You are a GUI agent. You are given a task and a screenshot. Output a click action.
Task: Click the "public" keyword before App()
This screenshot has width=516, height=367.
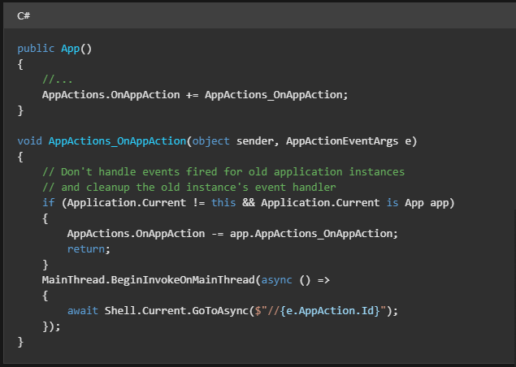click(x=36, y=48)
